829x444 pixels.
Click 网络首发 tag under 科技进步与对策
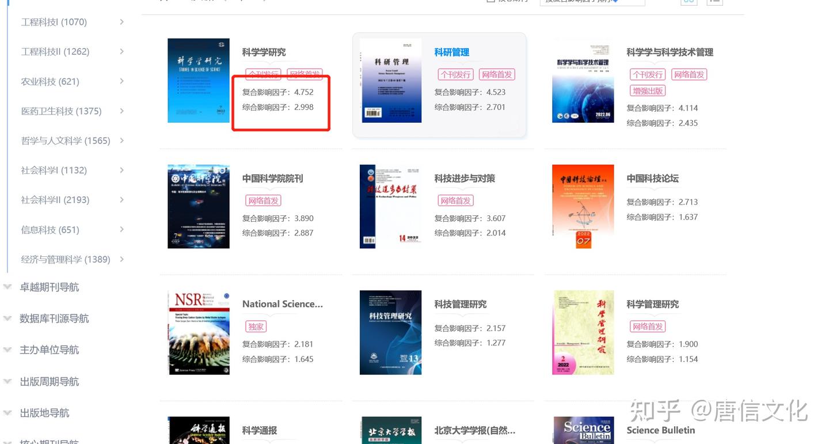[455, 200]
